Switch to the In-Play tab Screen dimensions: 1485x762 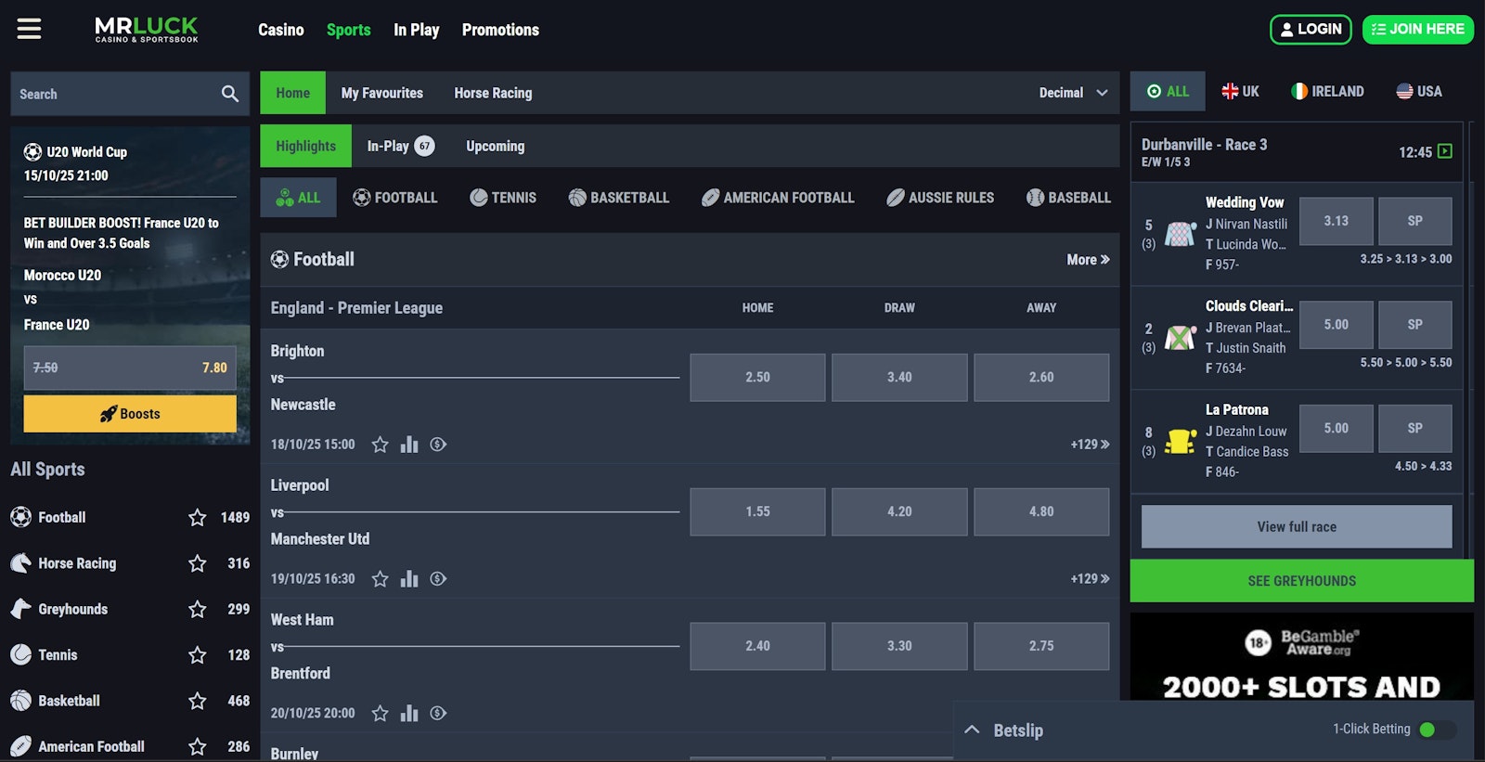tap(399, 146)
